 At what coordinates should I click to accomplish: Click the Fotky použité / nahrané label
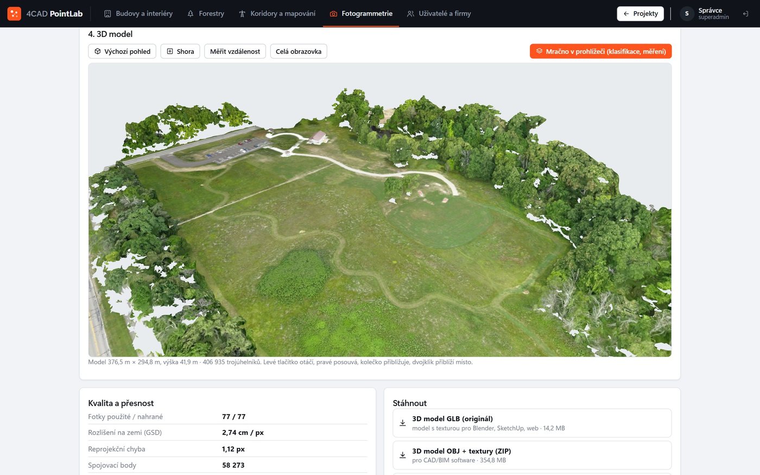tap(125, 417)
